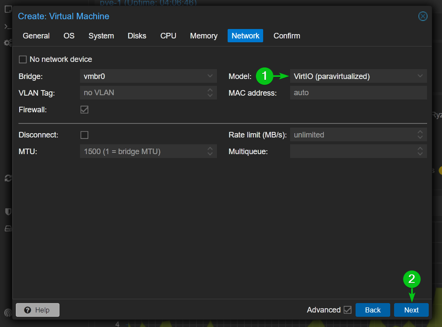Jump to the Confirm tab

[x=287, y=36]
